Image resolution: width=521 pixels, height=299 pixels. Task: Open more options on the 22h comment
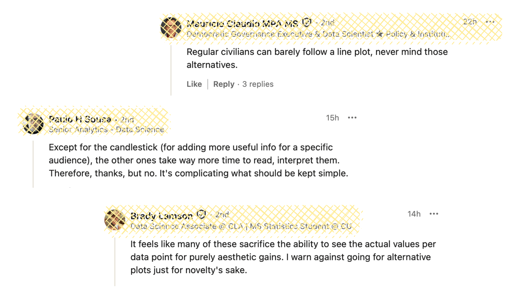click(x=490, y=22)
